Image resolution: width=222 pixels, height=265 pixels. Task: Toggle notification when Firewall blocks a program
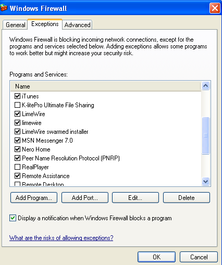13,218
